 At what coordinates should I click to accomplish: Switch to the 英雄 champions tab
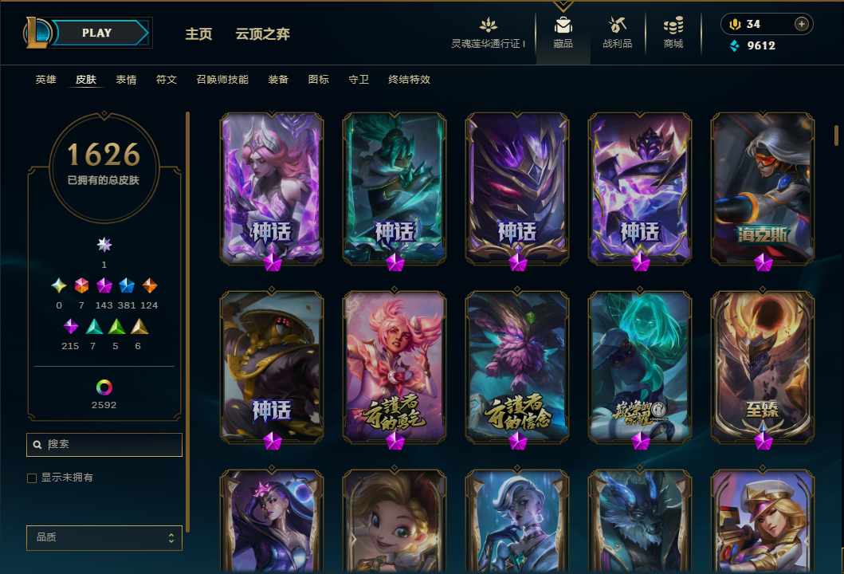coord(45,80)
